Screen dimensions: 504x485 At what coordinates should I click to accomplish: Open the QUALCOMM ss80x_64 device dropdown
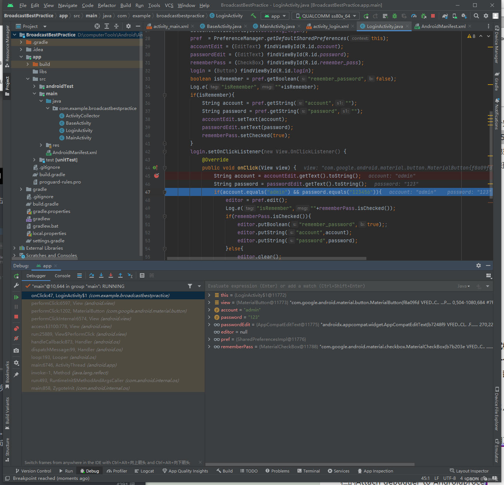[x=326, y=16]
